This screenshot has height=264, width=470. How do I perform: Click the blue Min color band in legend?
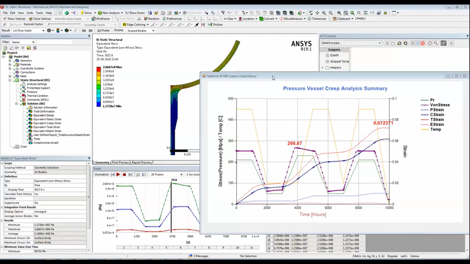pyautogui.click(x=99, y=104)
